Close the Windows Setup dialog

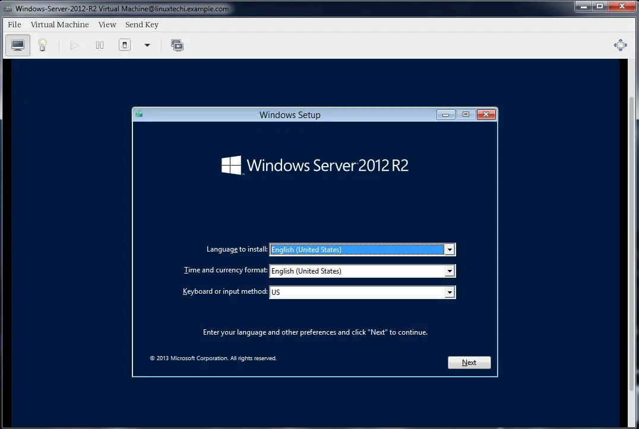[486, 115]
